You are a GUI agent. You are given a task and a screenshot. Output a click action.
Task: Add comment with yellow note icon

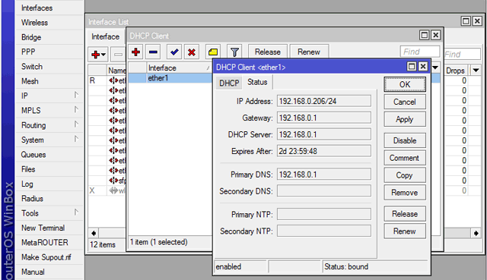click(x=213, y=52)
